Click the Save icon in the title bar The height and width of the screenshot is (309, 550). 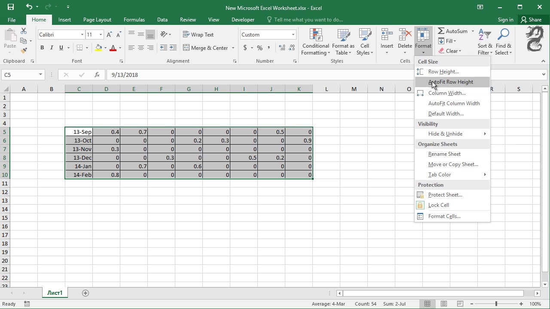pyautogui.click(x=11, y=7)
